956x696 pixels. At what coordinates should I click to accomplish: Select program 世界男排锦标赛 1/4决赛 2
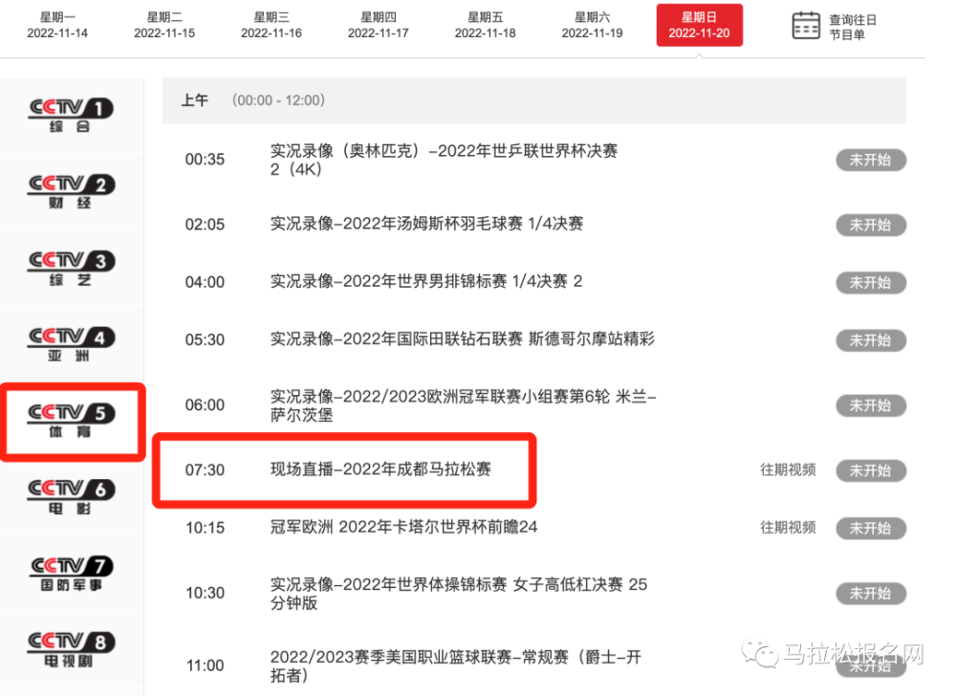click(x=426, y=281)
